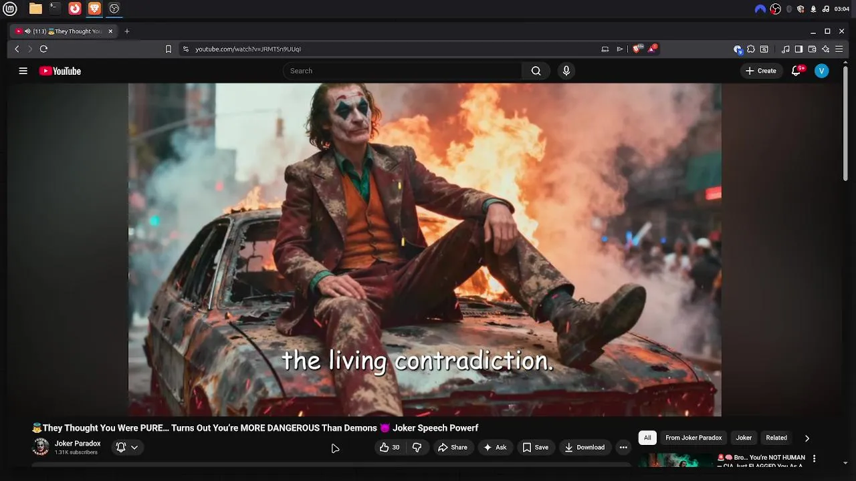This screenshot has width=856, height=481.
Task: Go back to previous page
Action: click(17, 49)
